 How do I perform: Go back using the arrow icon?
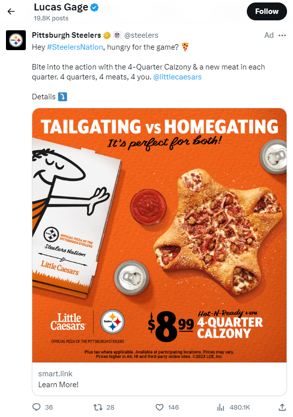tap(10, 10)
